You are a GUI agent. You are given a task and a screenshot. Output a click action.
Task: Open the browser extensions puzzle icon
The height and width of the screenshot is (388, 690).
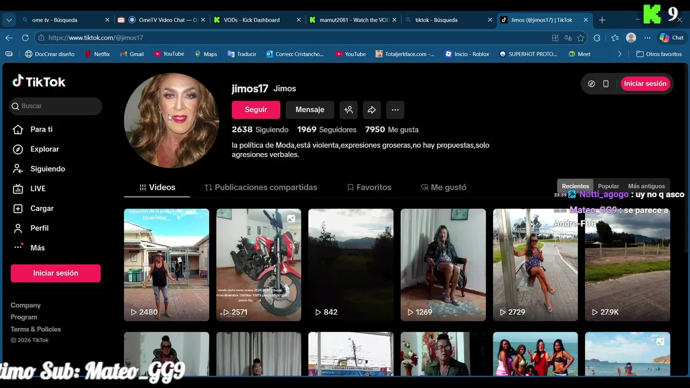597,38
